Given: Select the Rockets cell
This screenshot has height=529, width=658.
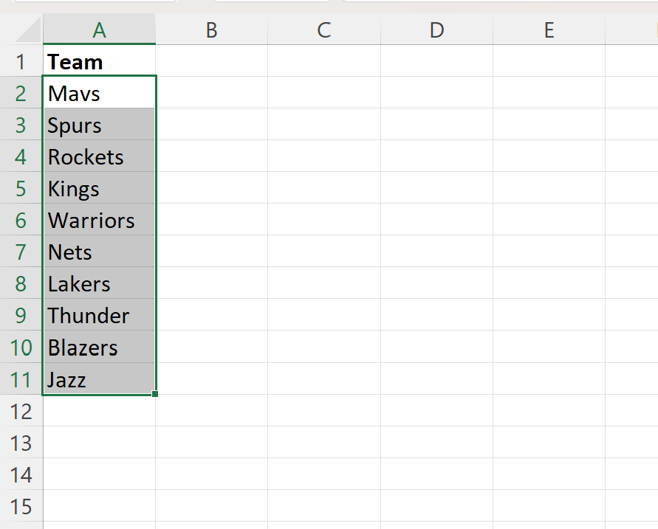Looking at the screenshot, I should tap(99, 157).
